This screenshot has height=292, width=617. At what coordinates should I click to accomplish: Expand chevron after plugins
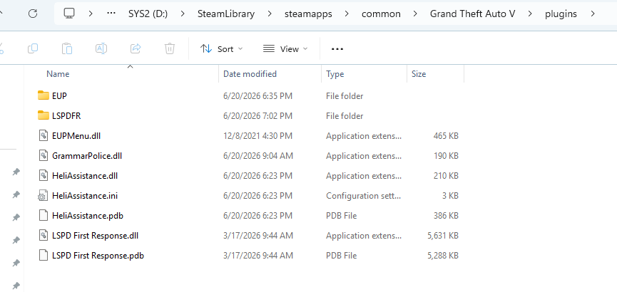[593, 14]
